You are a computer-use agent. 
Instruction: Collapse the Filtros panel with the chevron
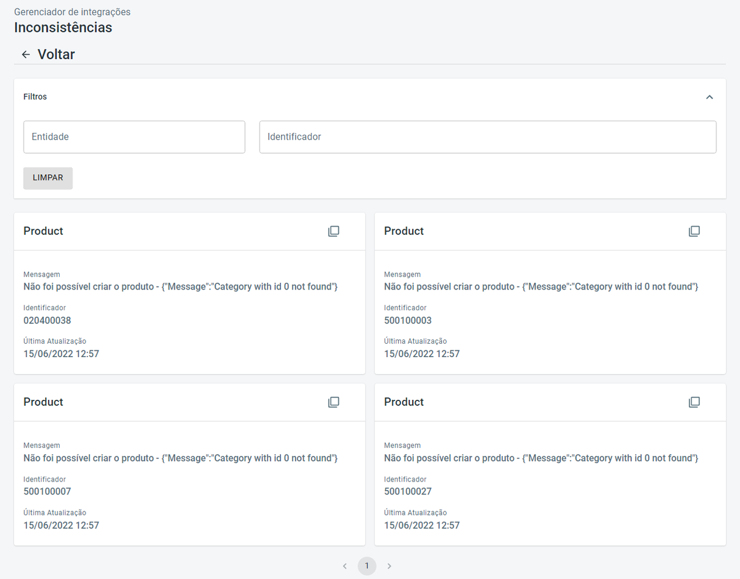point(710,97)
